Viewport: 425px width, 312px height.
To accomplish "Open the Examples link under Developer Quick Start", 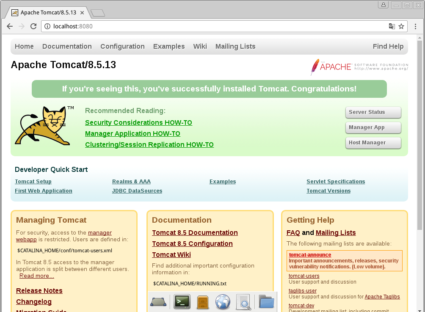I will [x=223, y=182].
